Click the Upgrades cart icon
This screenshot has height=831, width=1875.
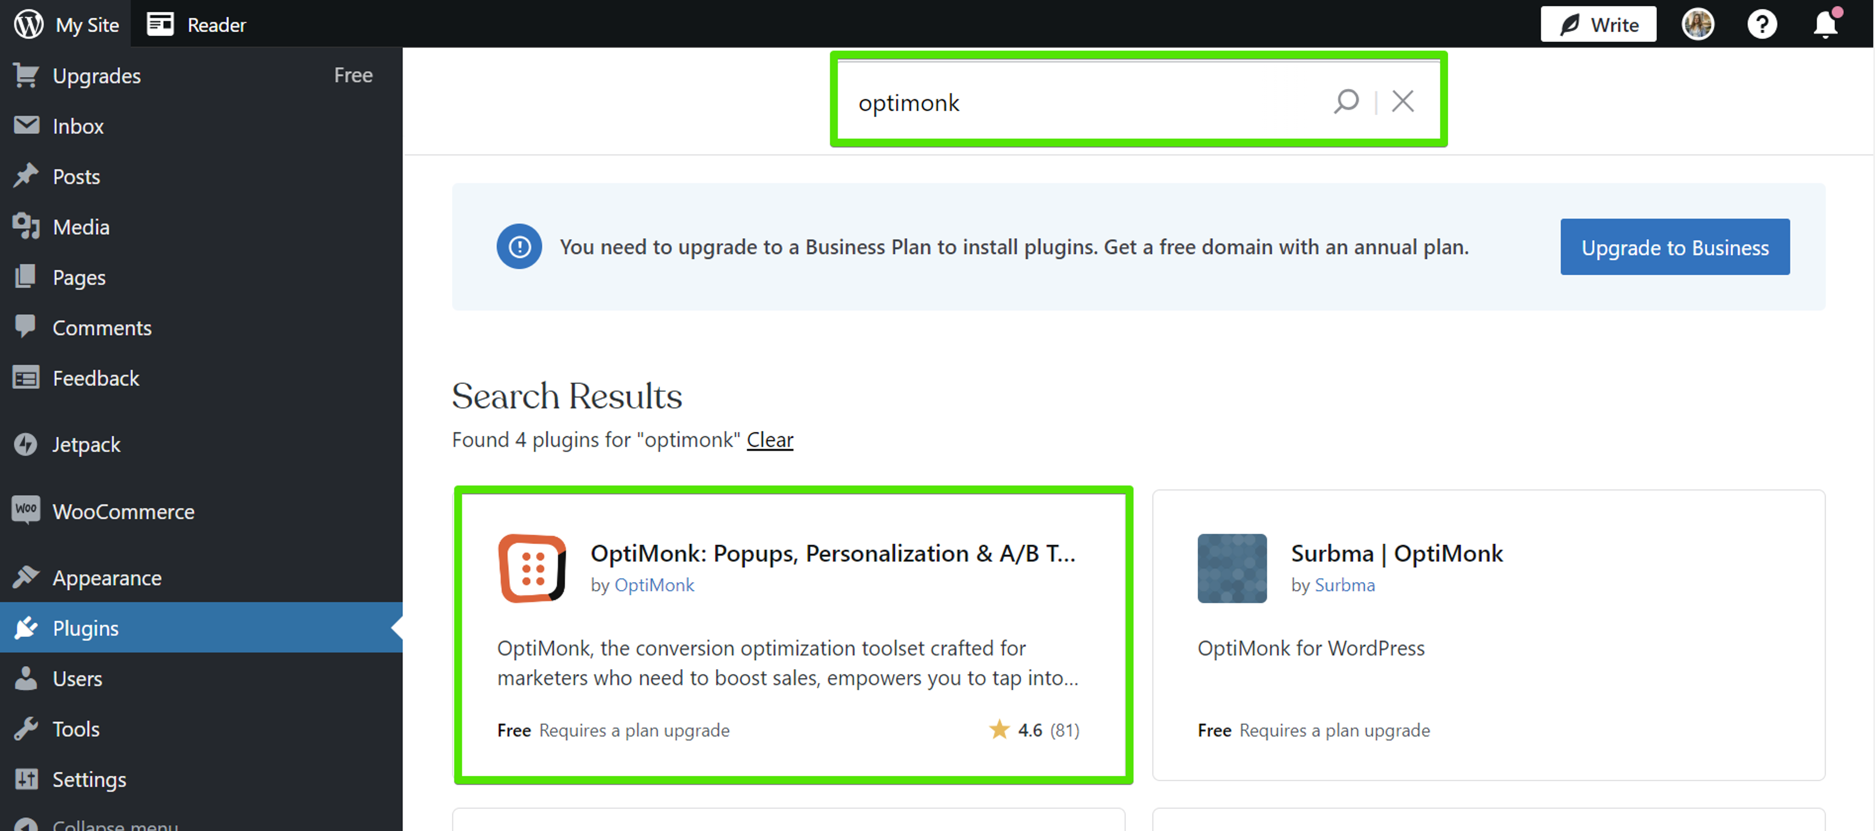tap(26, 75)
